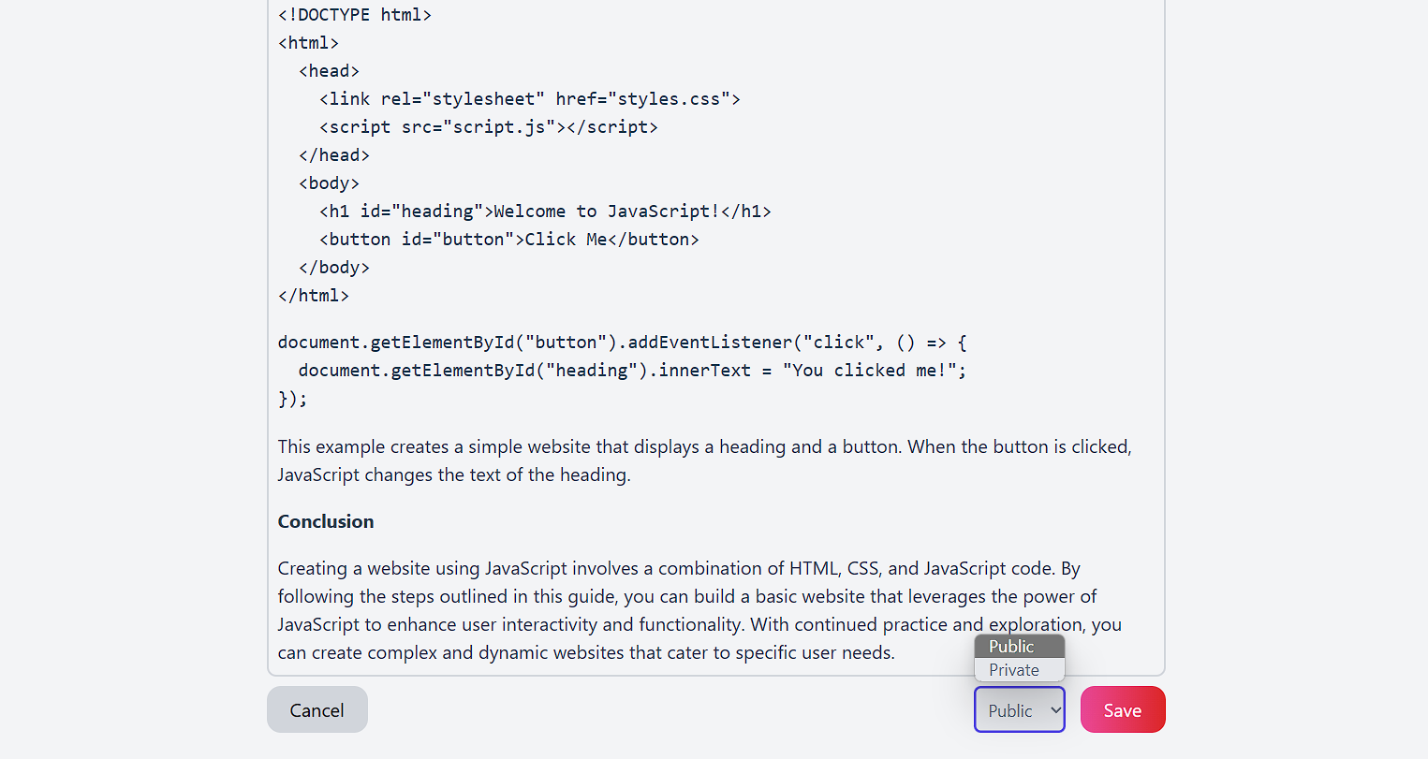
Task: Click the opening "<head>" tag line
Action: point(329,71)
